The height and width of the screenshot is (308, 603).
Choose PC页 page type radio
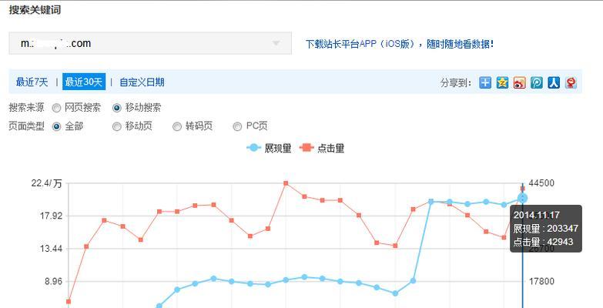point(237,126)
